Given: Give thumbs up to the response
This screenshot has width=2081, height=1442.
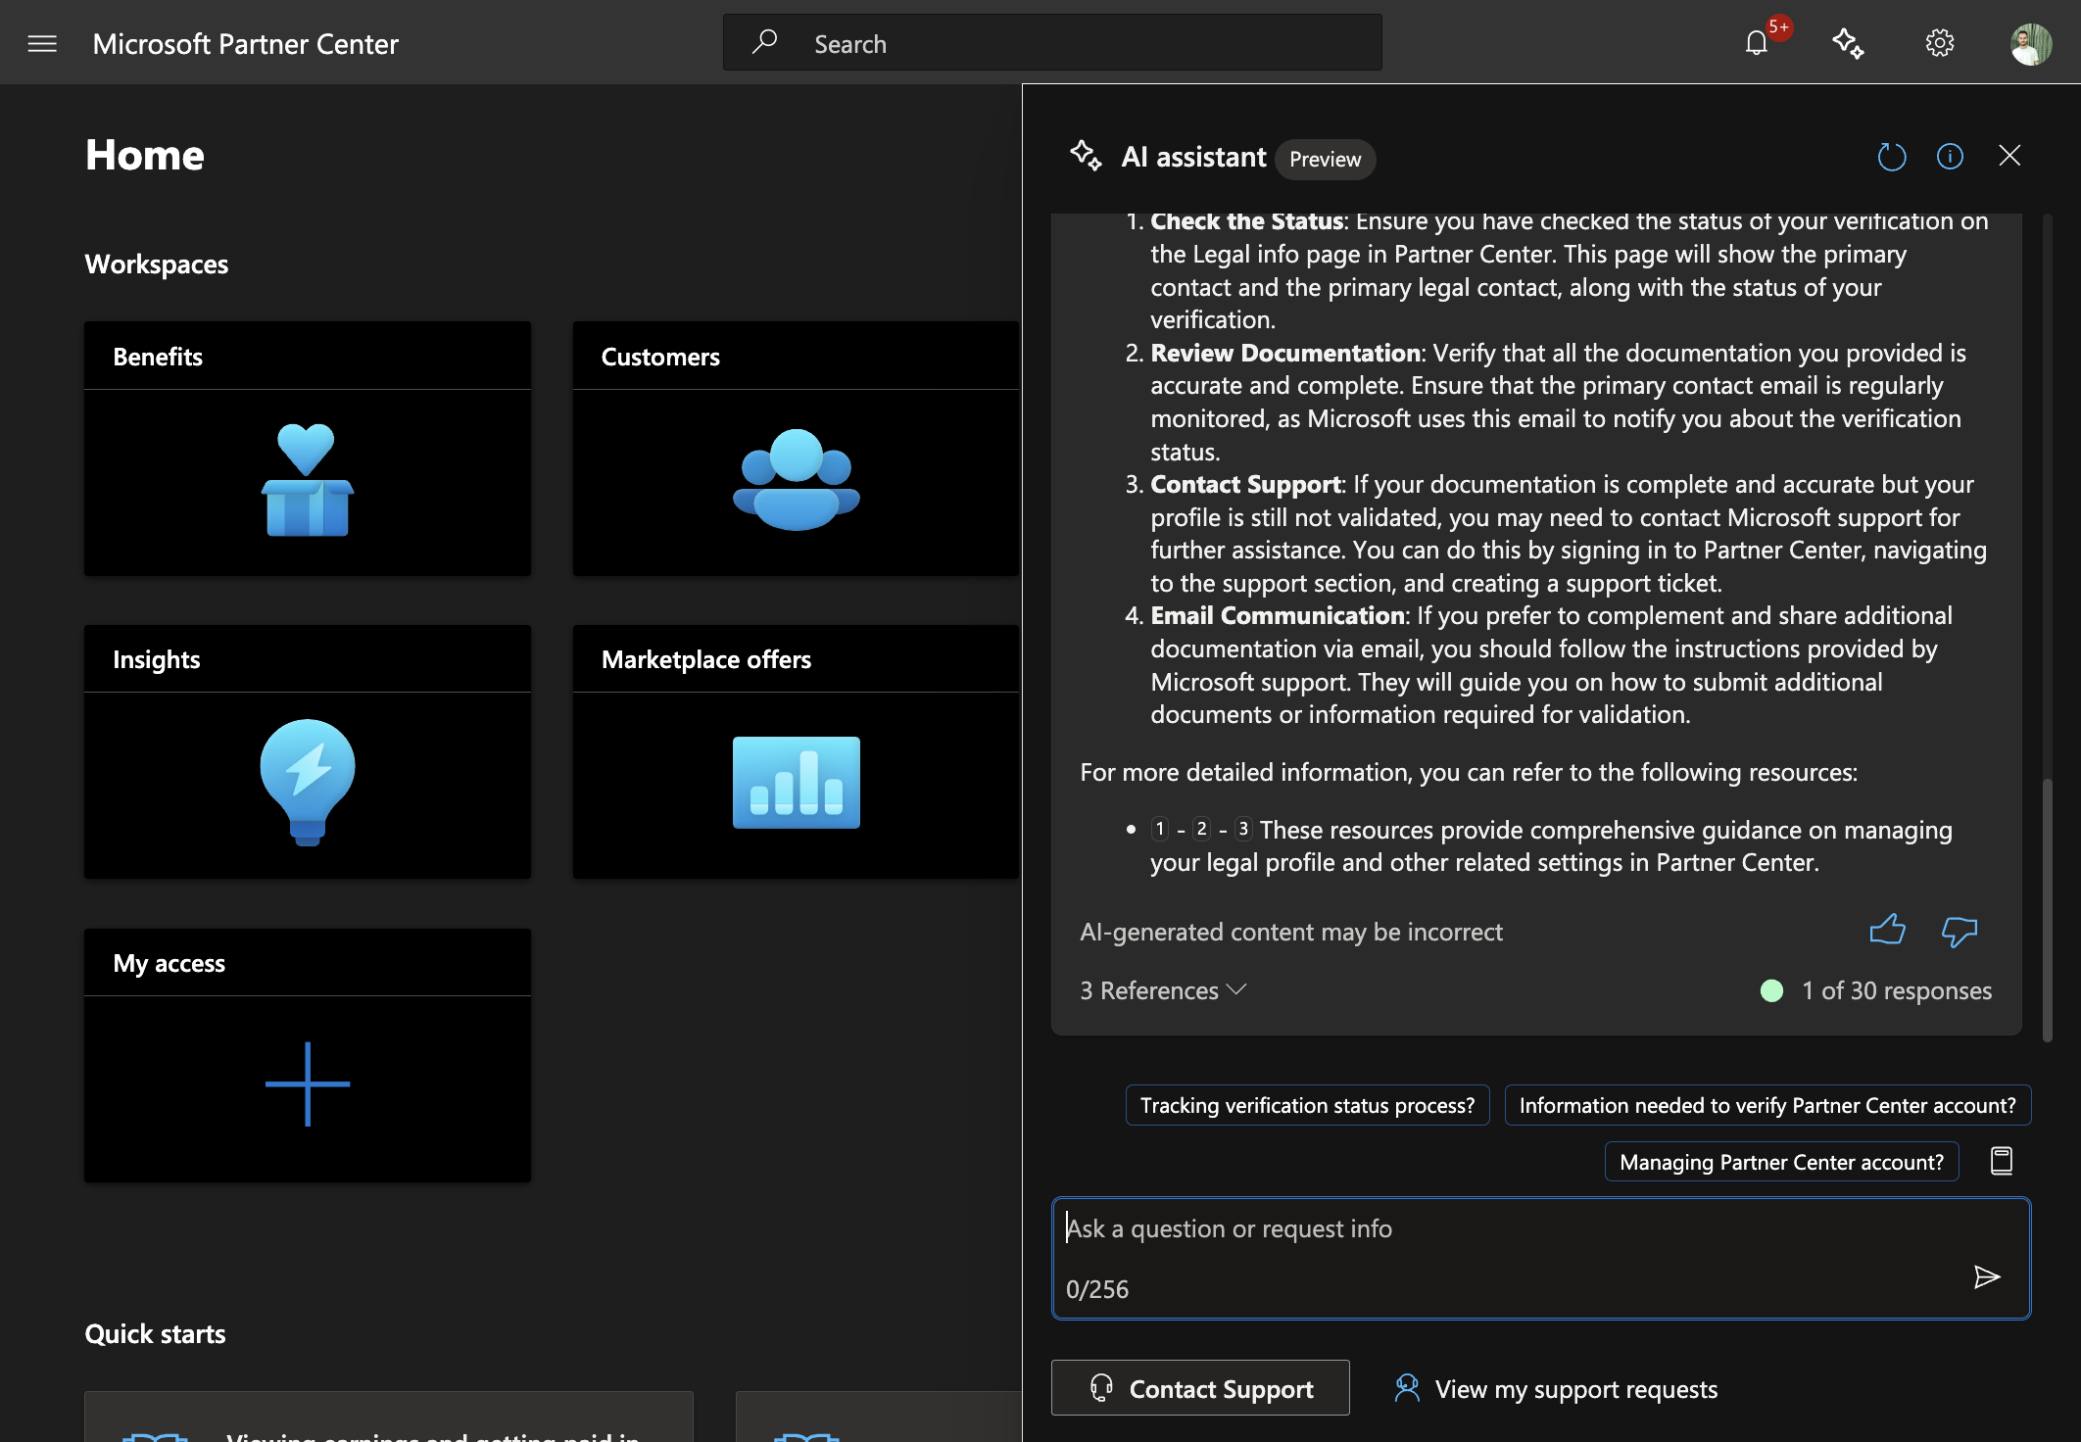Looking at the screenshot, I should 1887,930.
